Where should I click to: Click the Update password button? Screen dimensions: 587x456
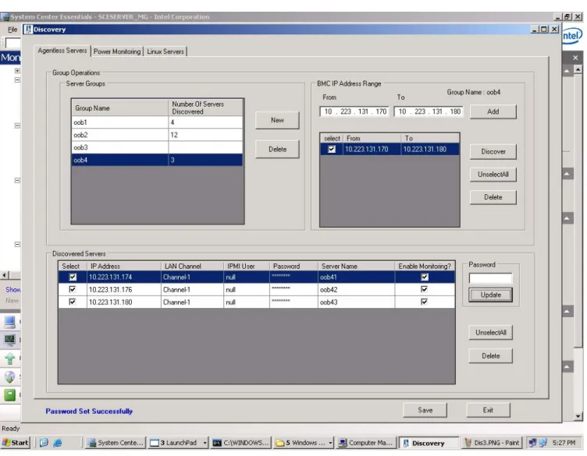490,295
